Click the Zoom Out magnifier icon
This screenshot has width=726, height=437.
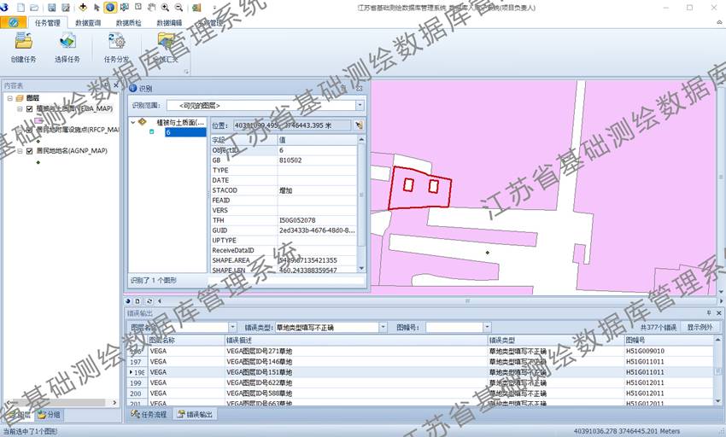(x=179, y=7)
